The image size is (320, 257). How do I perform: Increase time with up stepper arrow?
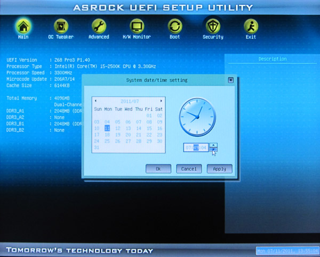coord(213,145)
